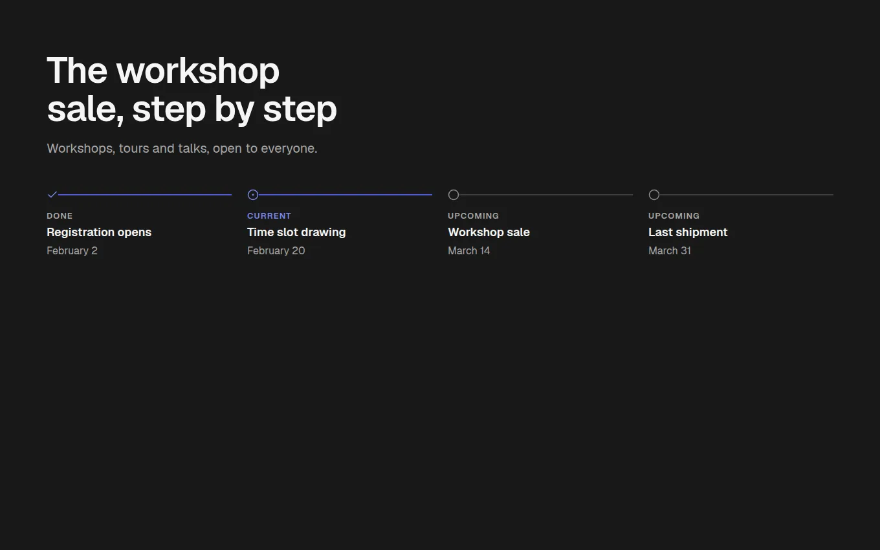Screen dimensions: 880x550
Task: Click the 'March 31' date
Action: [670, 250]
